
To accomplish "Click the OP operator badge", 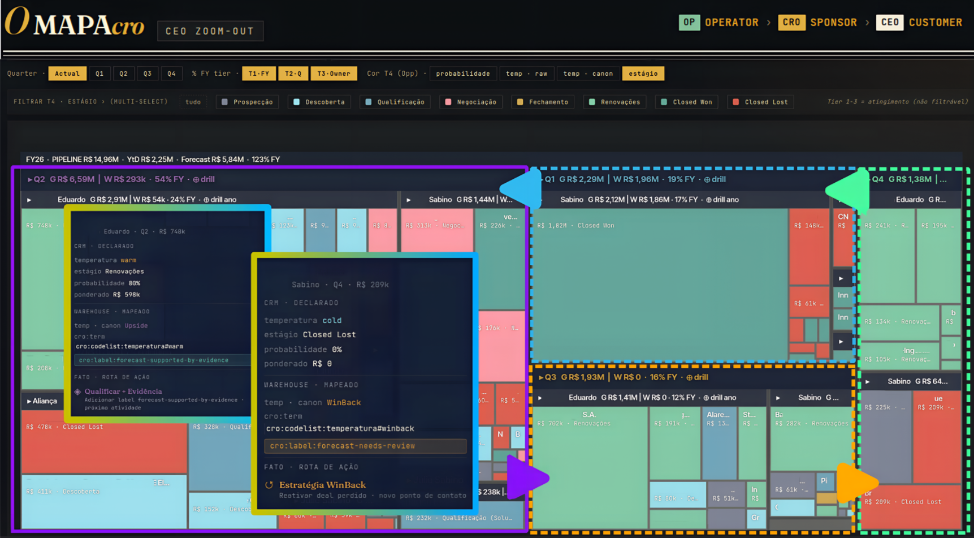I will [689, 23].
